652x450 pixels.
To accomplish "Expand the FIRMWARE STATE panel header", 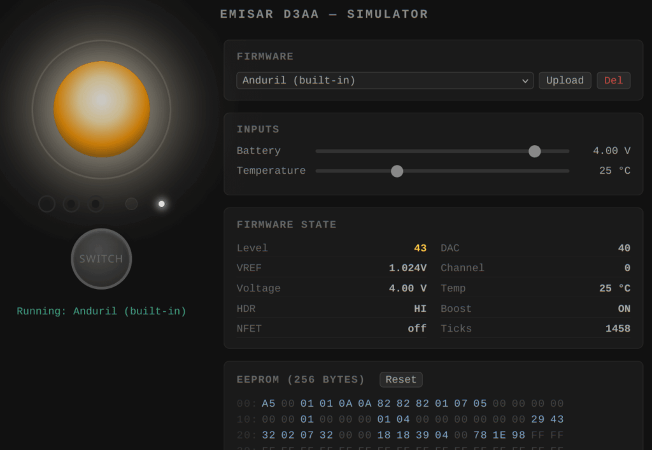I will [287, 224].
